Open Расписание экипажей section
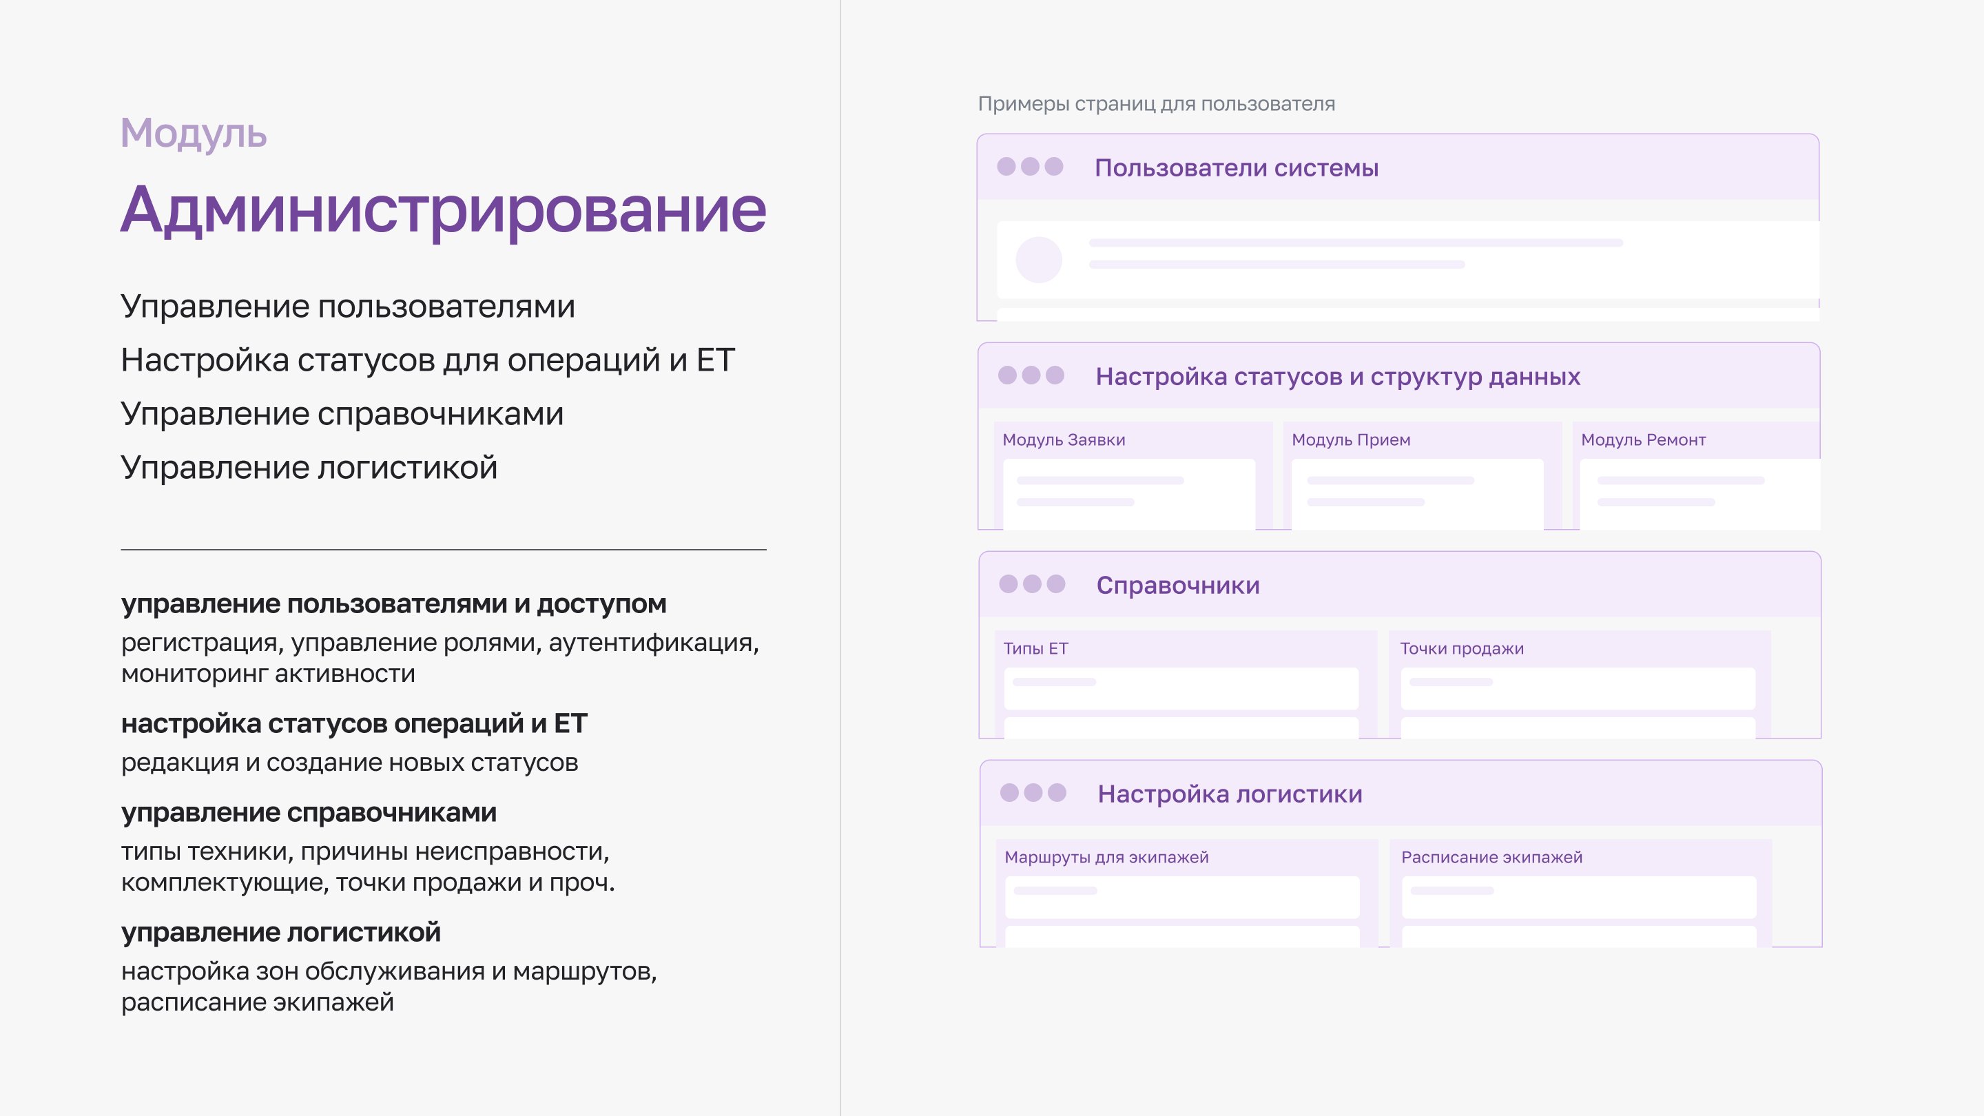 click(1491, 857)
